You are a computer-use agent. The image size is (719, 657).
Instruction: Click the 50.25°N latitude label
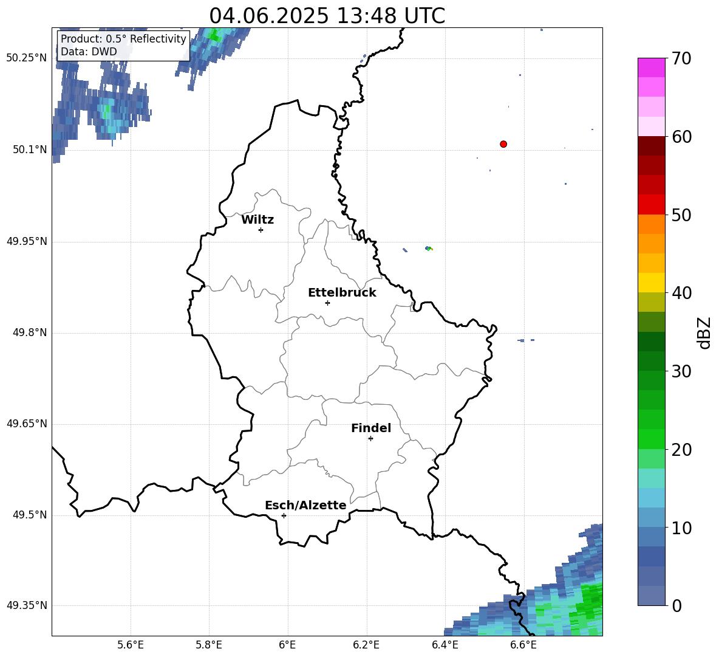point(27,58)
